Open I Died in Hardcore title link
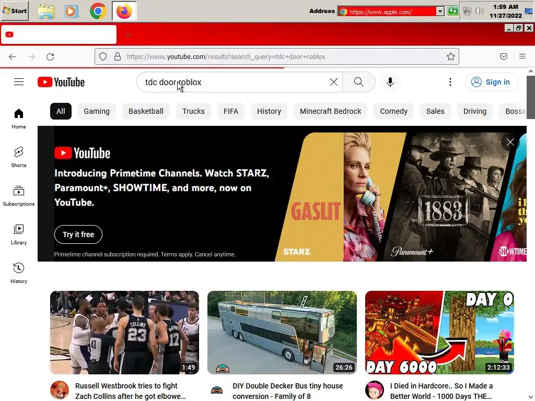Image resolution: width=535 pixels, height=401 pixels. pos(441,391)
